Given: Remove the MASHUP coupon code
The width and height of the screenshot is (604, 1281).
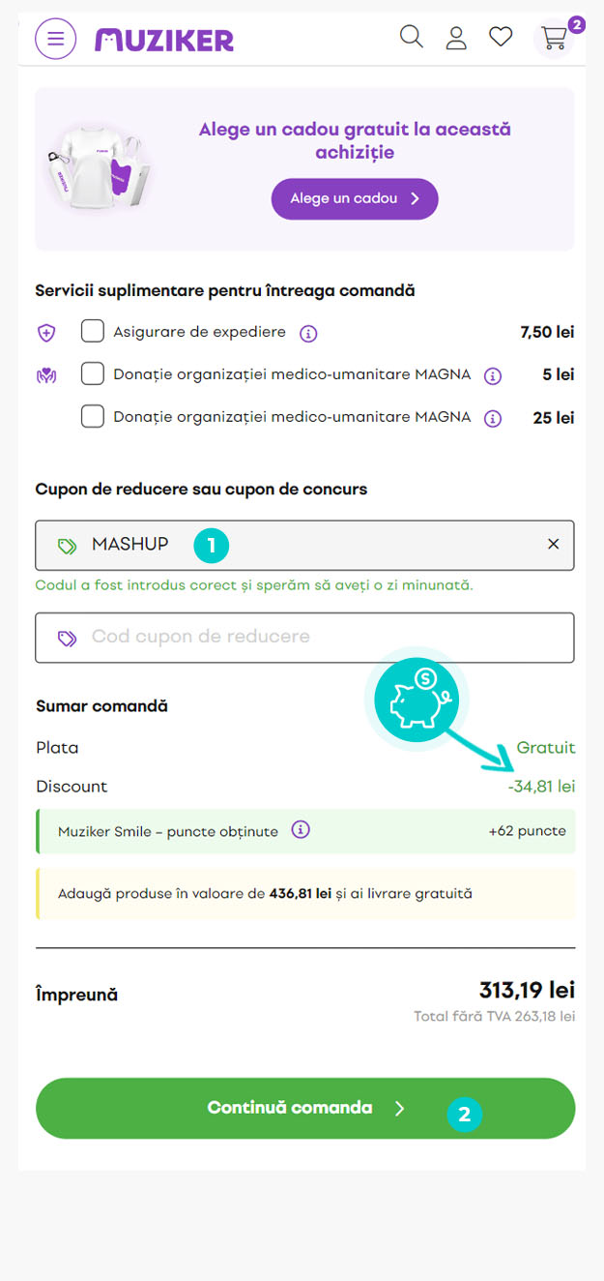Looking at the screenshot, I should pyautogui.click(x=554, y=545).
